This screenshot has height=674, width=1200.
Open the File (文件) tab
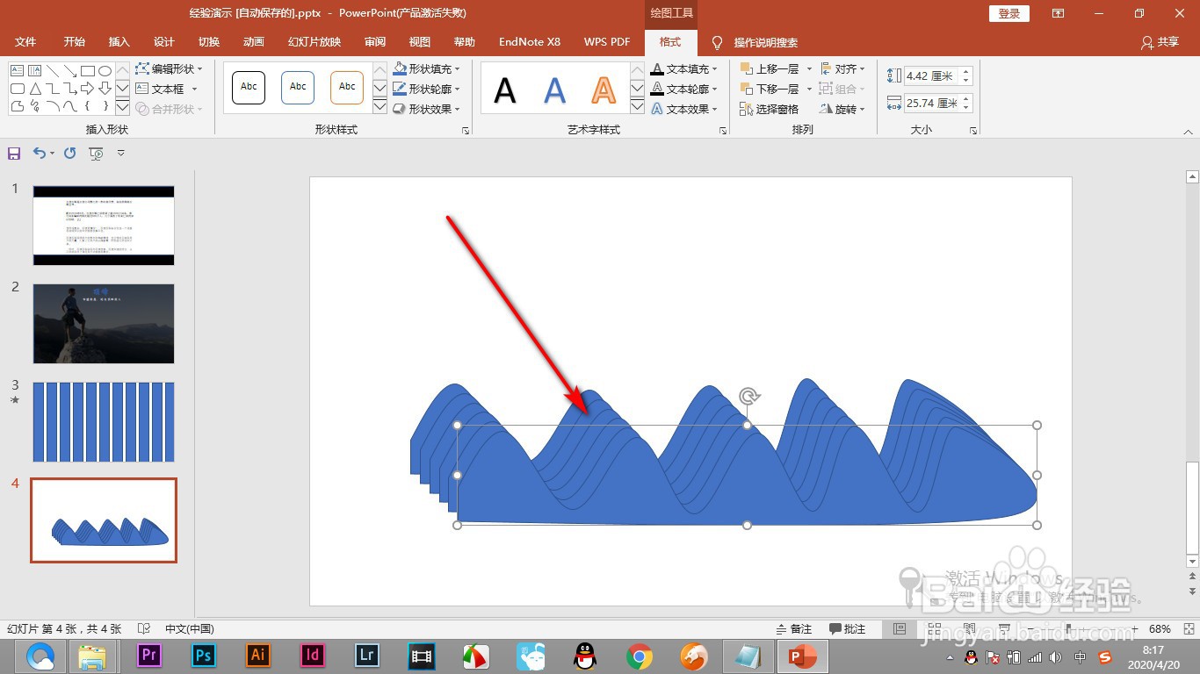click(25, 42)
